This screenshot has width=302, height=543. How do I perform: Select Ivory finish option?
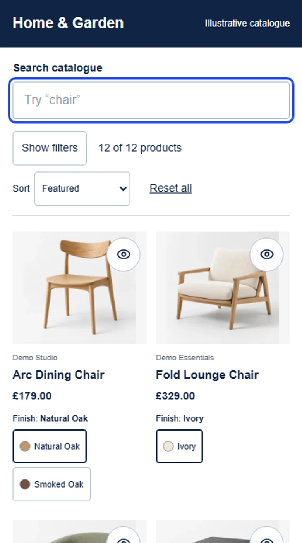(x=179, y=446)
